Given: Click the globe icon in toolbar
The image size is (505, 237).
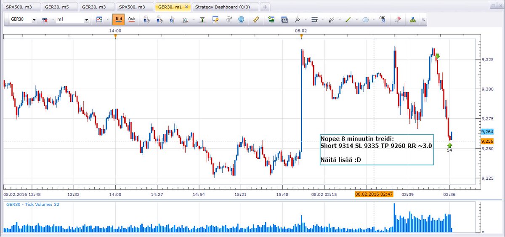Looking at the screenshot, I should [241, 19].
